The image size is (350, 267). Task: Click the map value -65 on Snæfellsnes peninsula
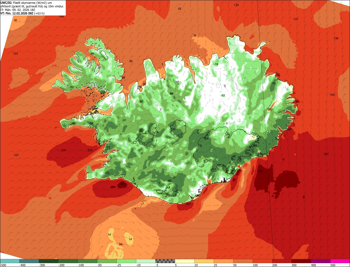[x=73, y=124]
